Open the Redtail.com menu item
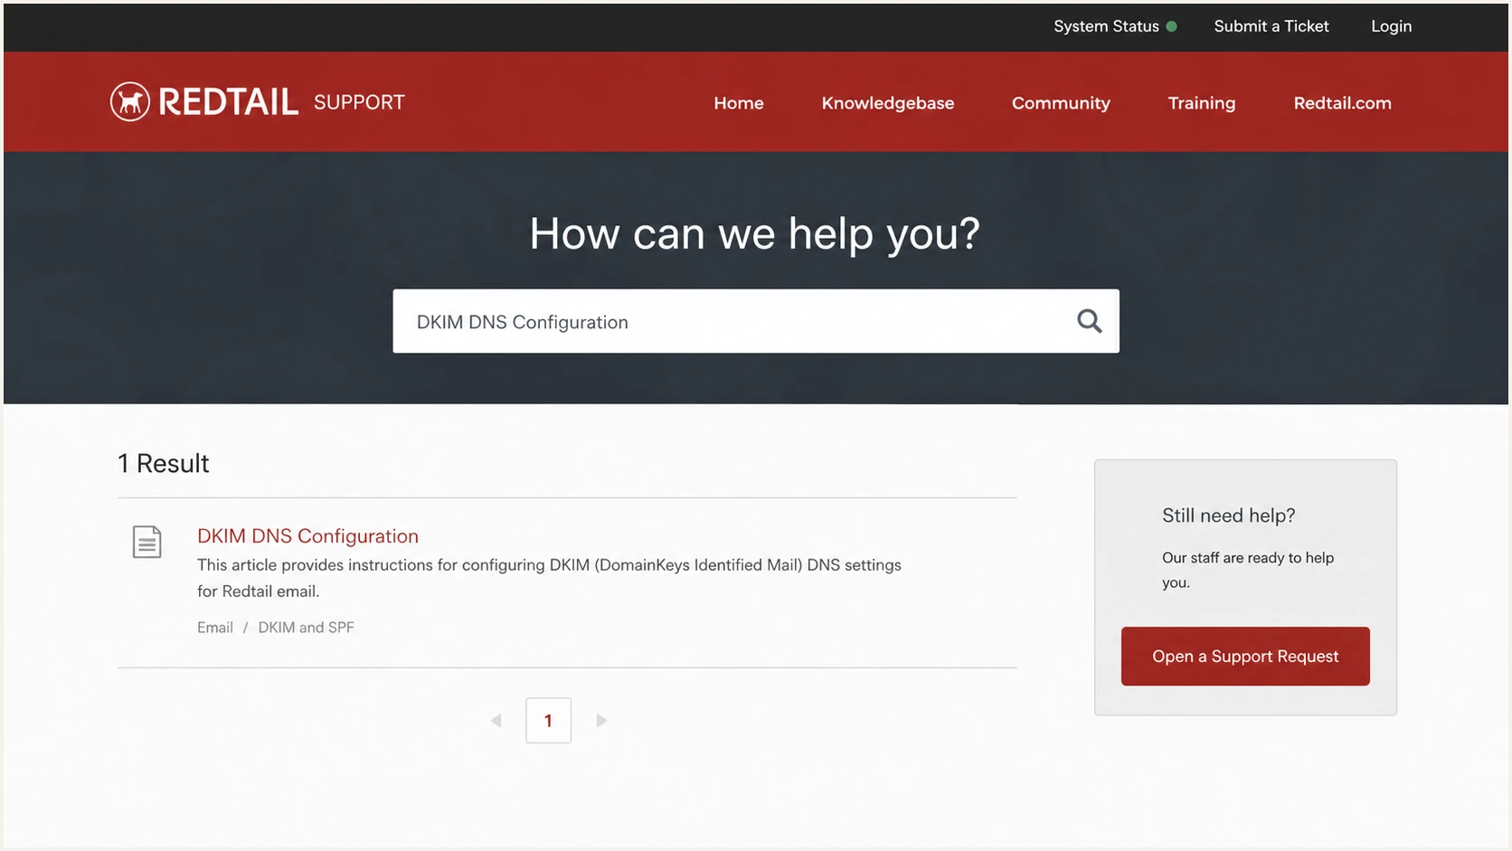 (1342, 103)
